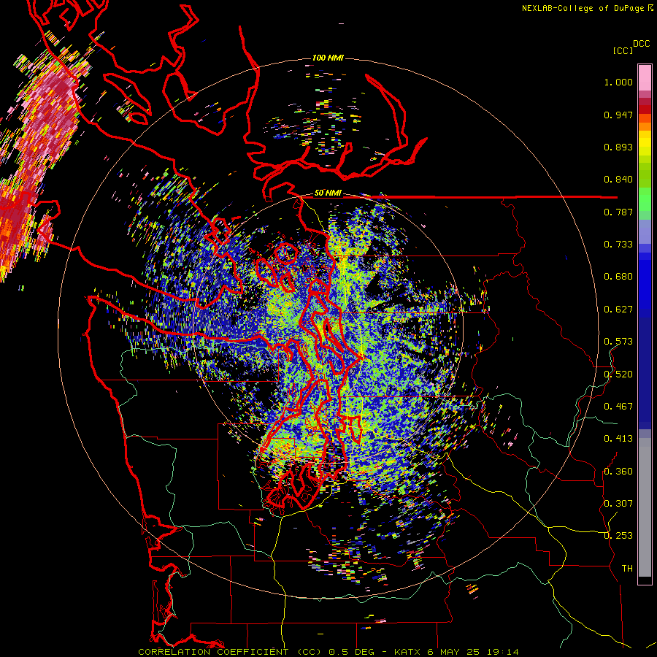Click the 0.627 color scale value
The width and height of the screenshot is (657, 657).
click(618, 310)
